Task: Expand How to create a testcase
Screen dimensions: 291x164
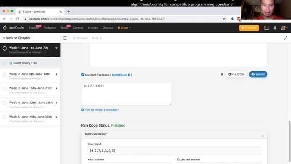Action: 100,110
